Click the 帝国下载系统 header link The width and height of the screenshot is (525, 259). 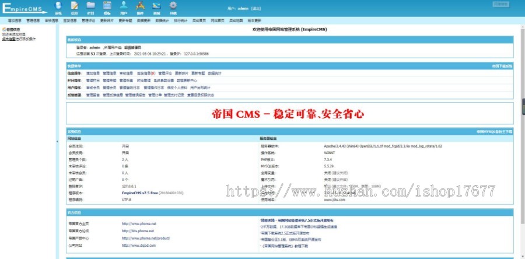(502, 66)
